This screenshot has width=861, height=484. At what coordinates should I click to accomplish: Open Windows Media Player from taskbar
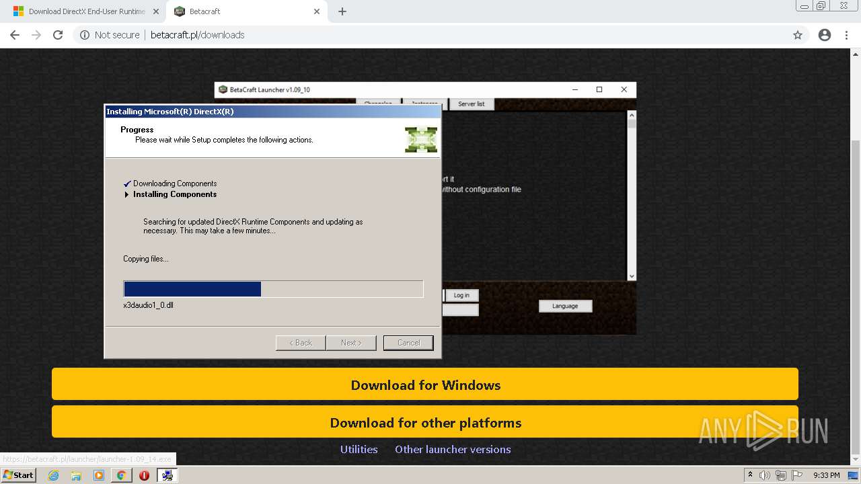(99, 475)
